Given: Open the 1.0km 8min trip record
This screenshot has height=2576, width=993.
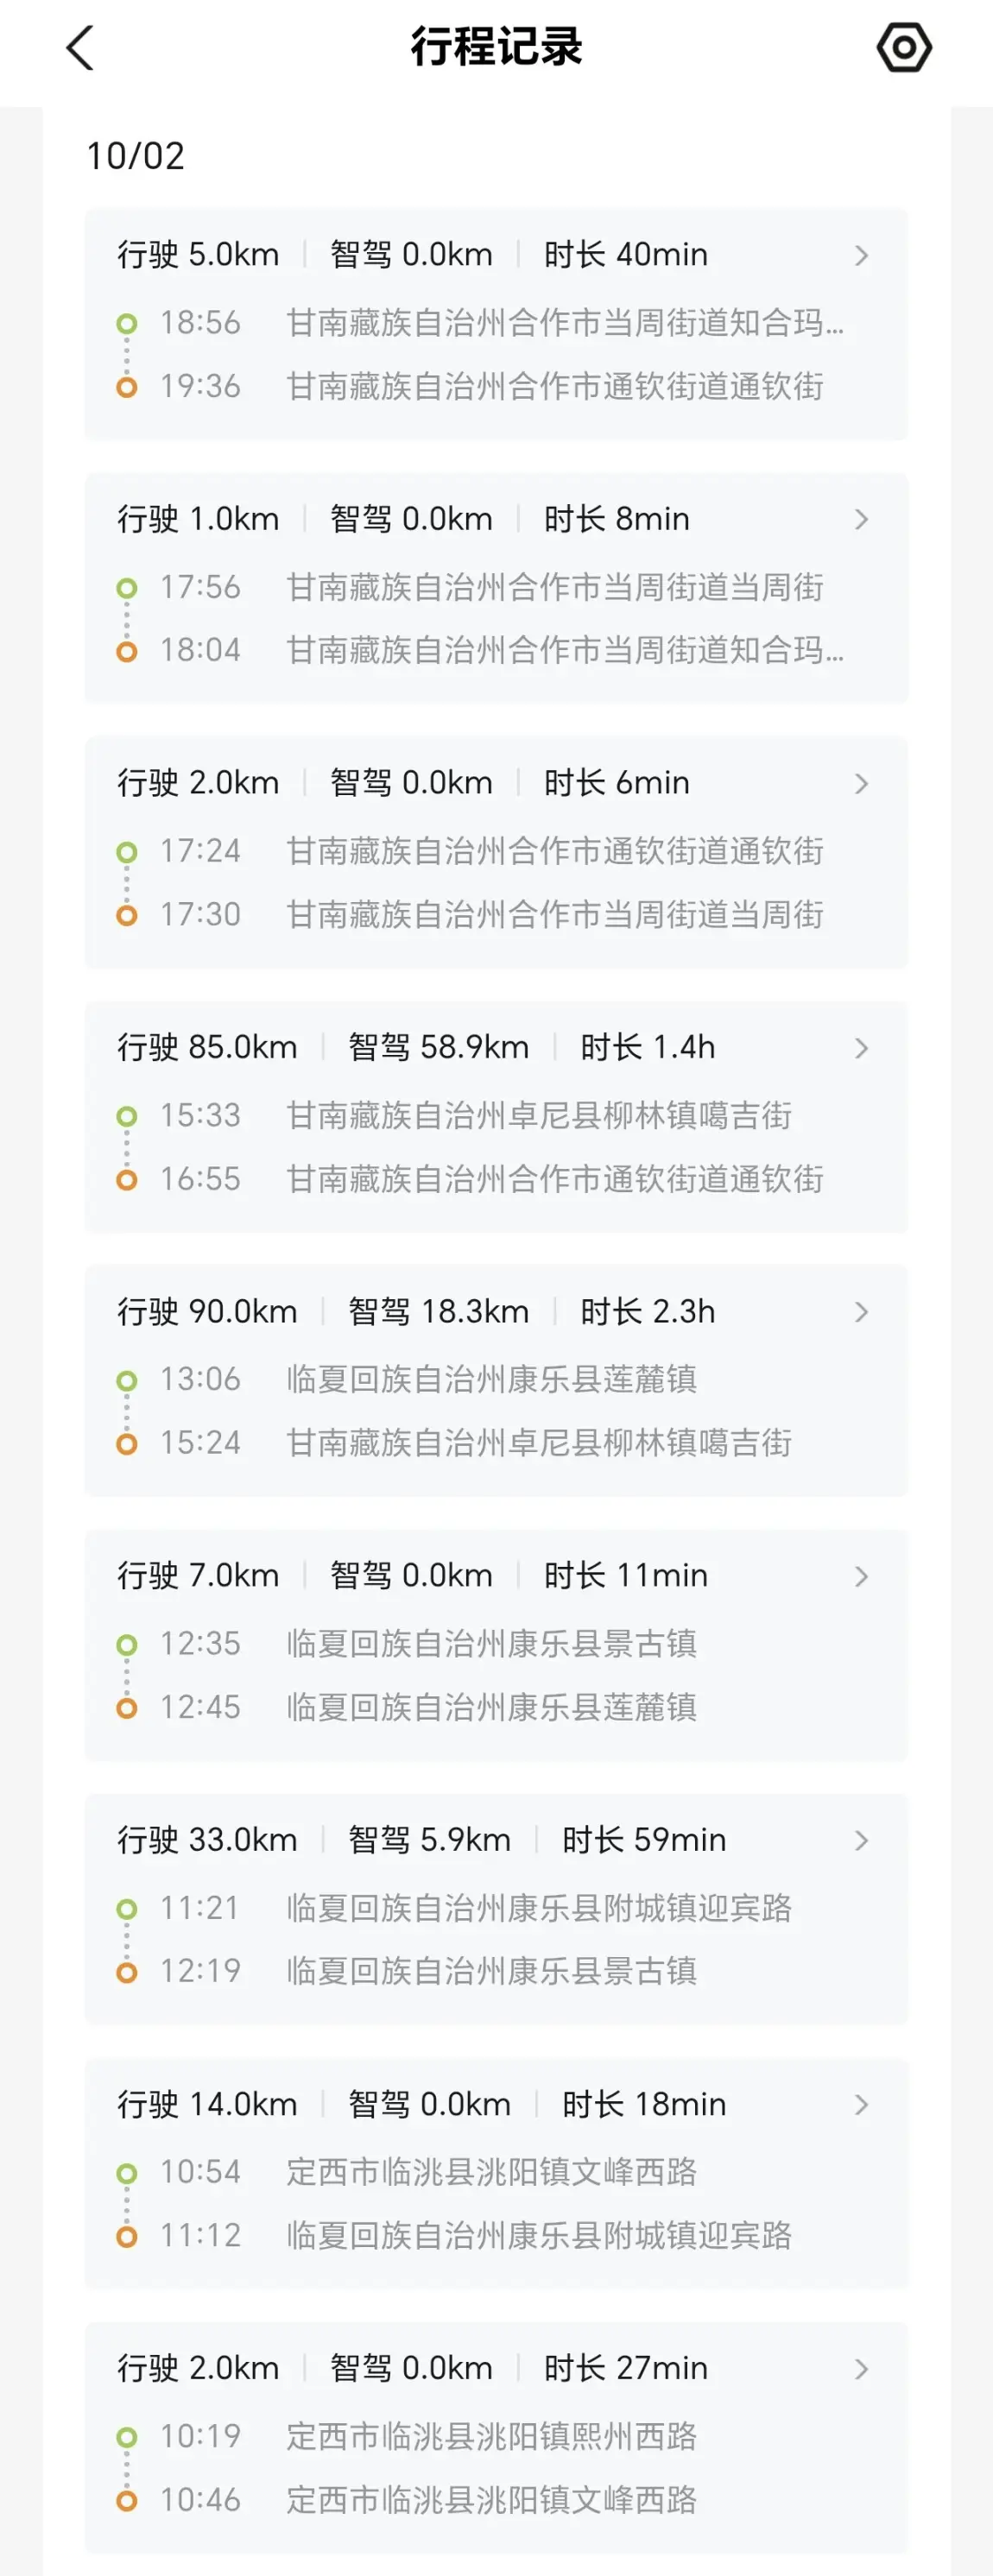Looking at the screenshot, I should [x=496, y=587].
